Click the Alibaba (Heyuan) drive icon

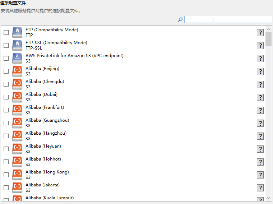coord(17,149)
